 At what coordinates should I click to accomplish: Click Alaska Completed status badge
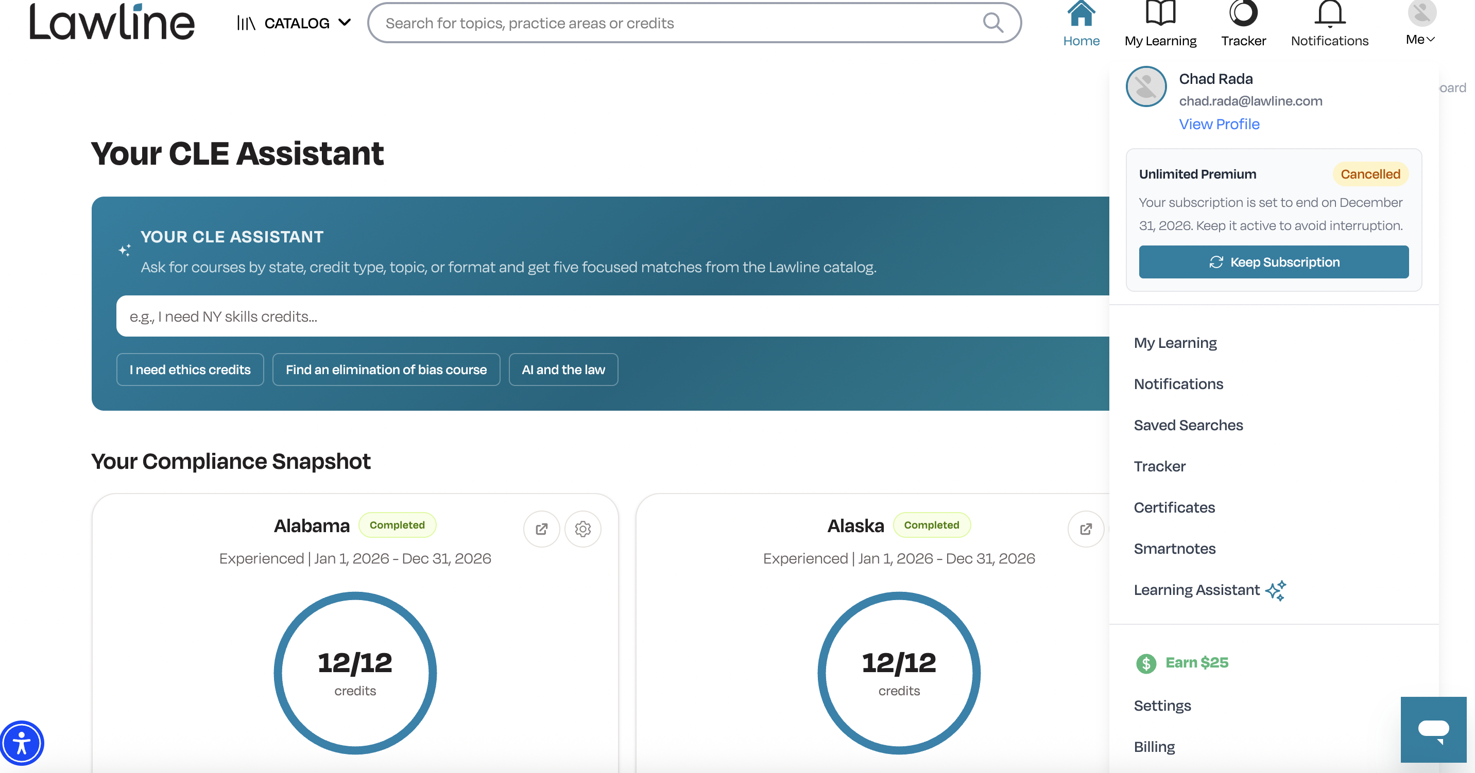point(932,524)
